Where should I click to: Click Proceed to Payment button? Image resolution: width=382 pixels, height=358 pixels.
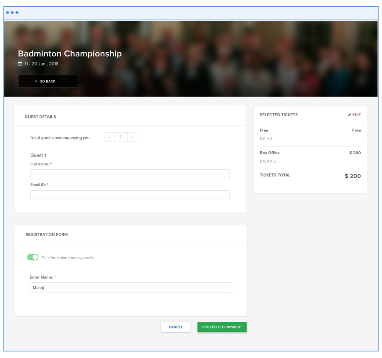click(x=222, y=327)
